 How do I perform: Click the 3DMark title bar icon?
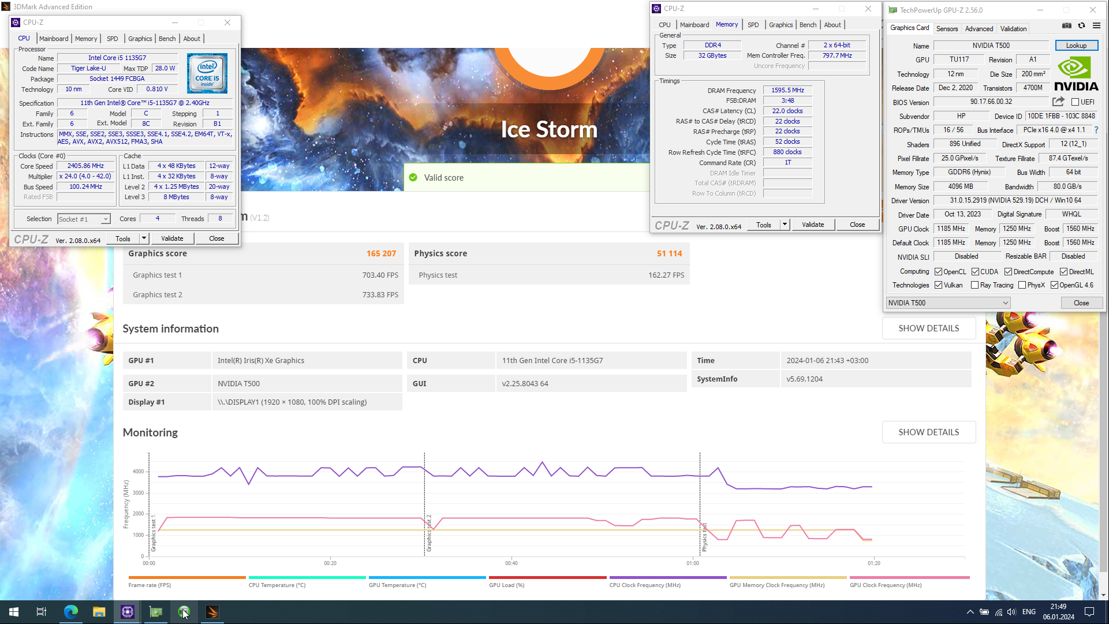click(x=6, y=6)
